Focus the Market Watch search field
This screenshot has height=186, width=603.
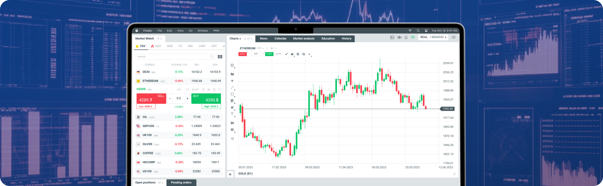[175, 57]
